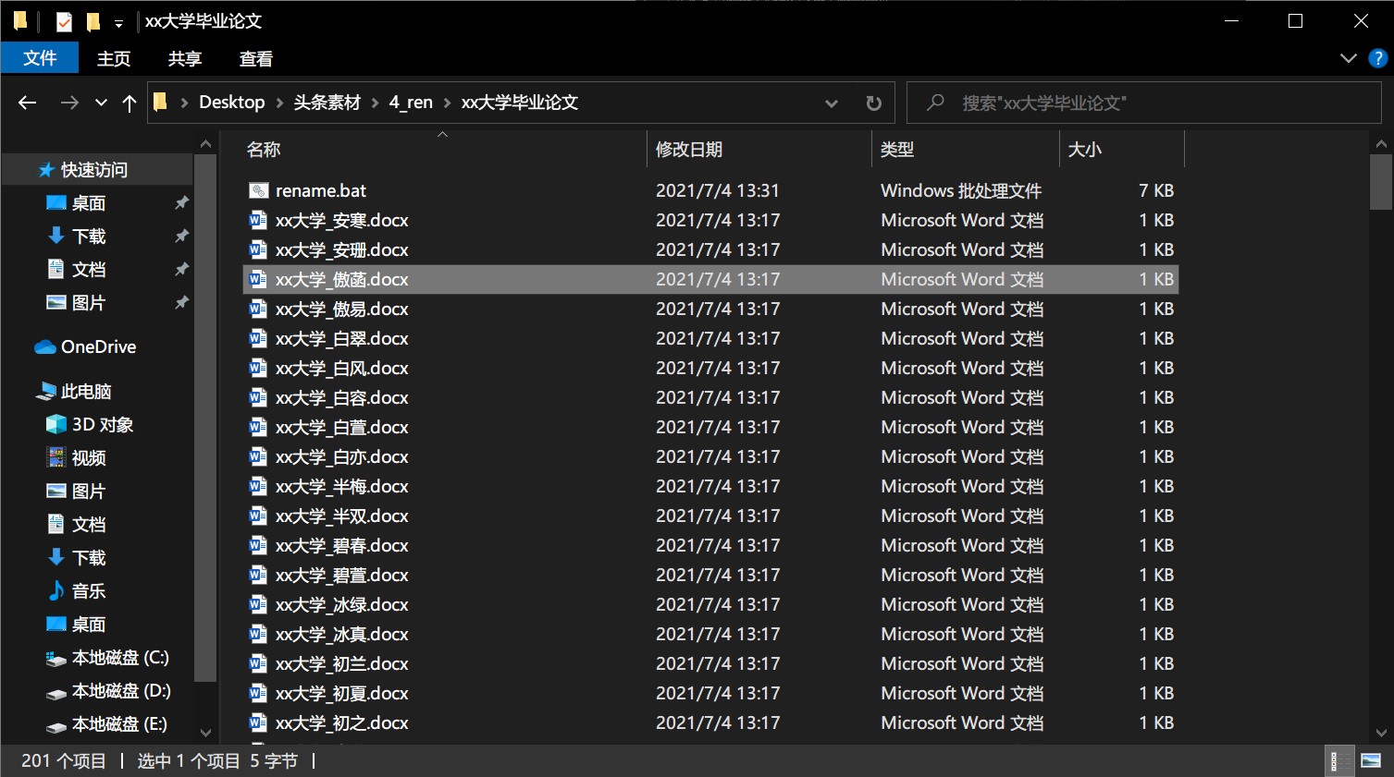Go up one folder level
Image resolution: width=1394 pixels, height=777 pixels.
(130, 103)
